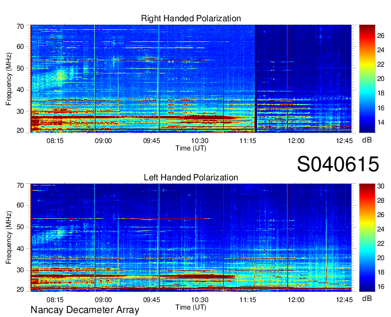The height and width of the screenshot is (317, 391).
Task: Click the 40 MHz tick on left-handed plot
Action: (20, 249)
